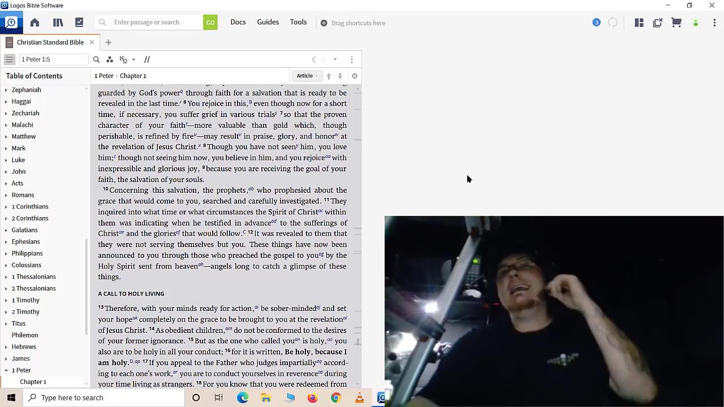
Task: Open the Article navigation dropdown
Action: [307, 76]
